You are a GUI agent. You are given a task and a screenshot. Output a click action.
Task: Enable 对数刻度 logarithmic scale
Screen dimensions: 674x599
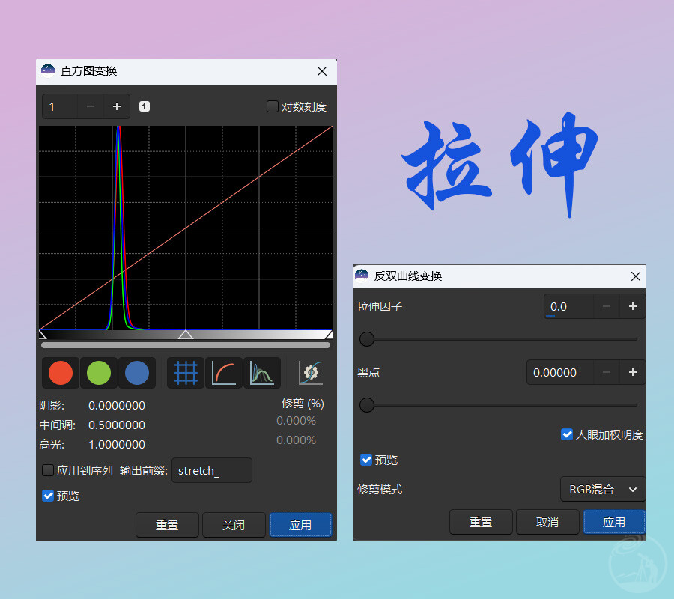coord(273,106)
